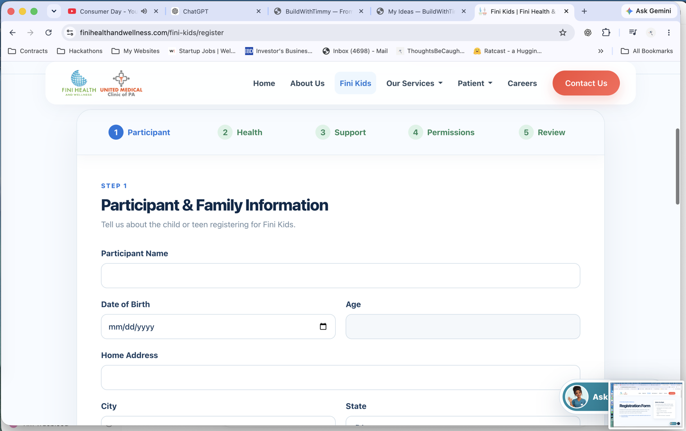Expand the Patient dropdown menu
This screenshot has width=686, height=431.
coord(475,83)
